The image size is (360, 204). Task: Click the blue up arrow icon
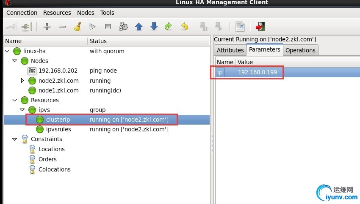138,27
